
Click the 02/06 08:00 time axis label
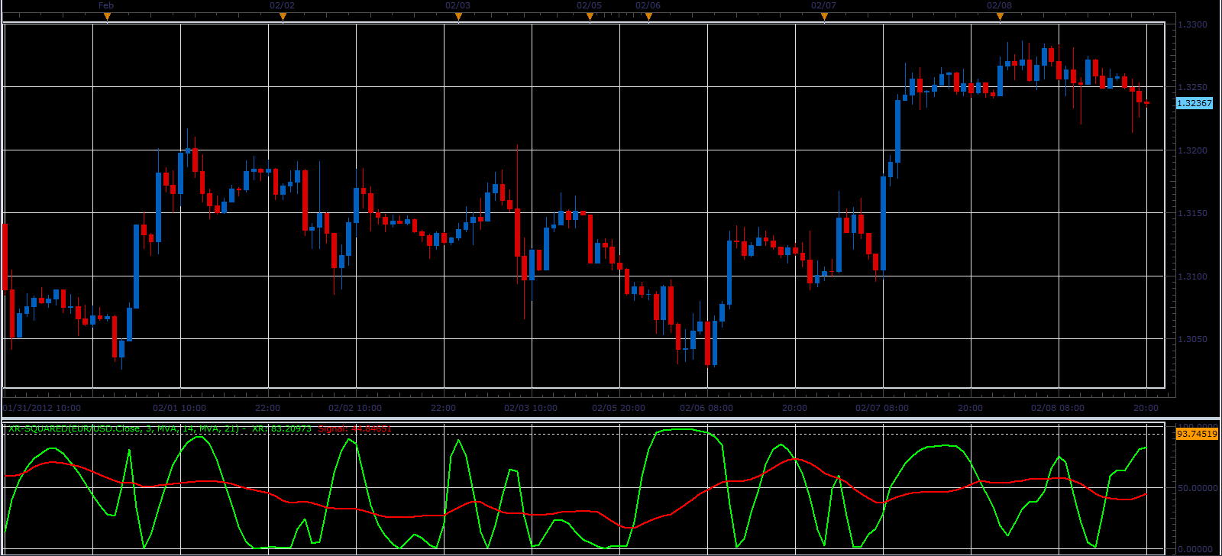(x=706, y=408)
